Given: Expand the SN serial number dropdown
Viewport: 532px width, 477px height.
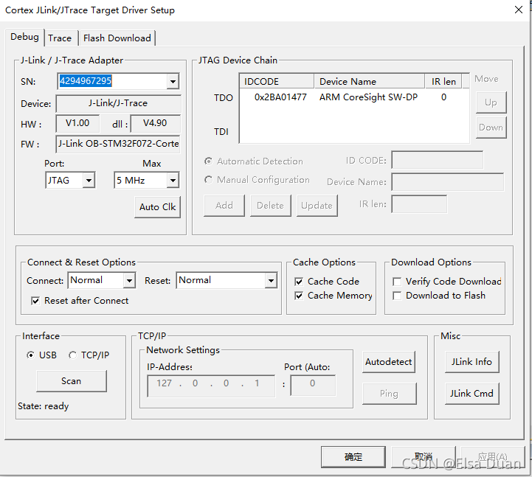Looking at the screenshot, I should tap(173, 81).
